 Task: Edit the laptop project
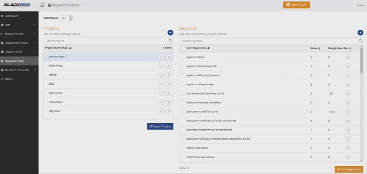tap(161, 75)
